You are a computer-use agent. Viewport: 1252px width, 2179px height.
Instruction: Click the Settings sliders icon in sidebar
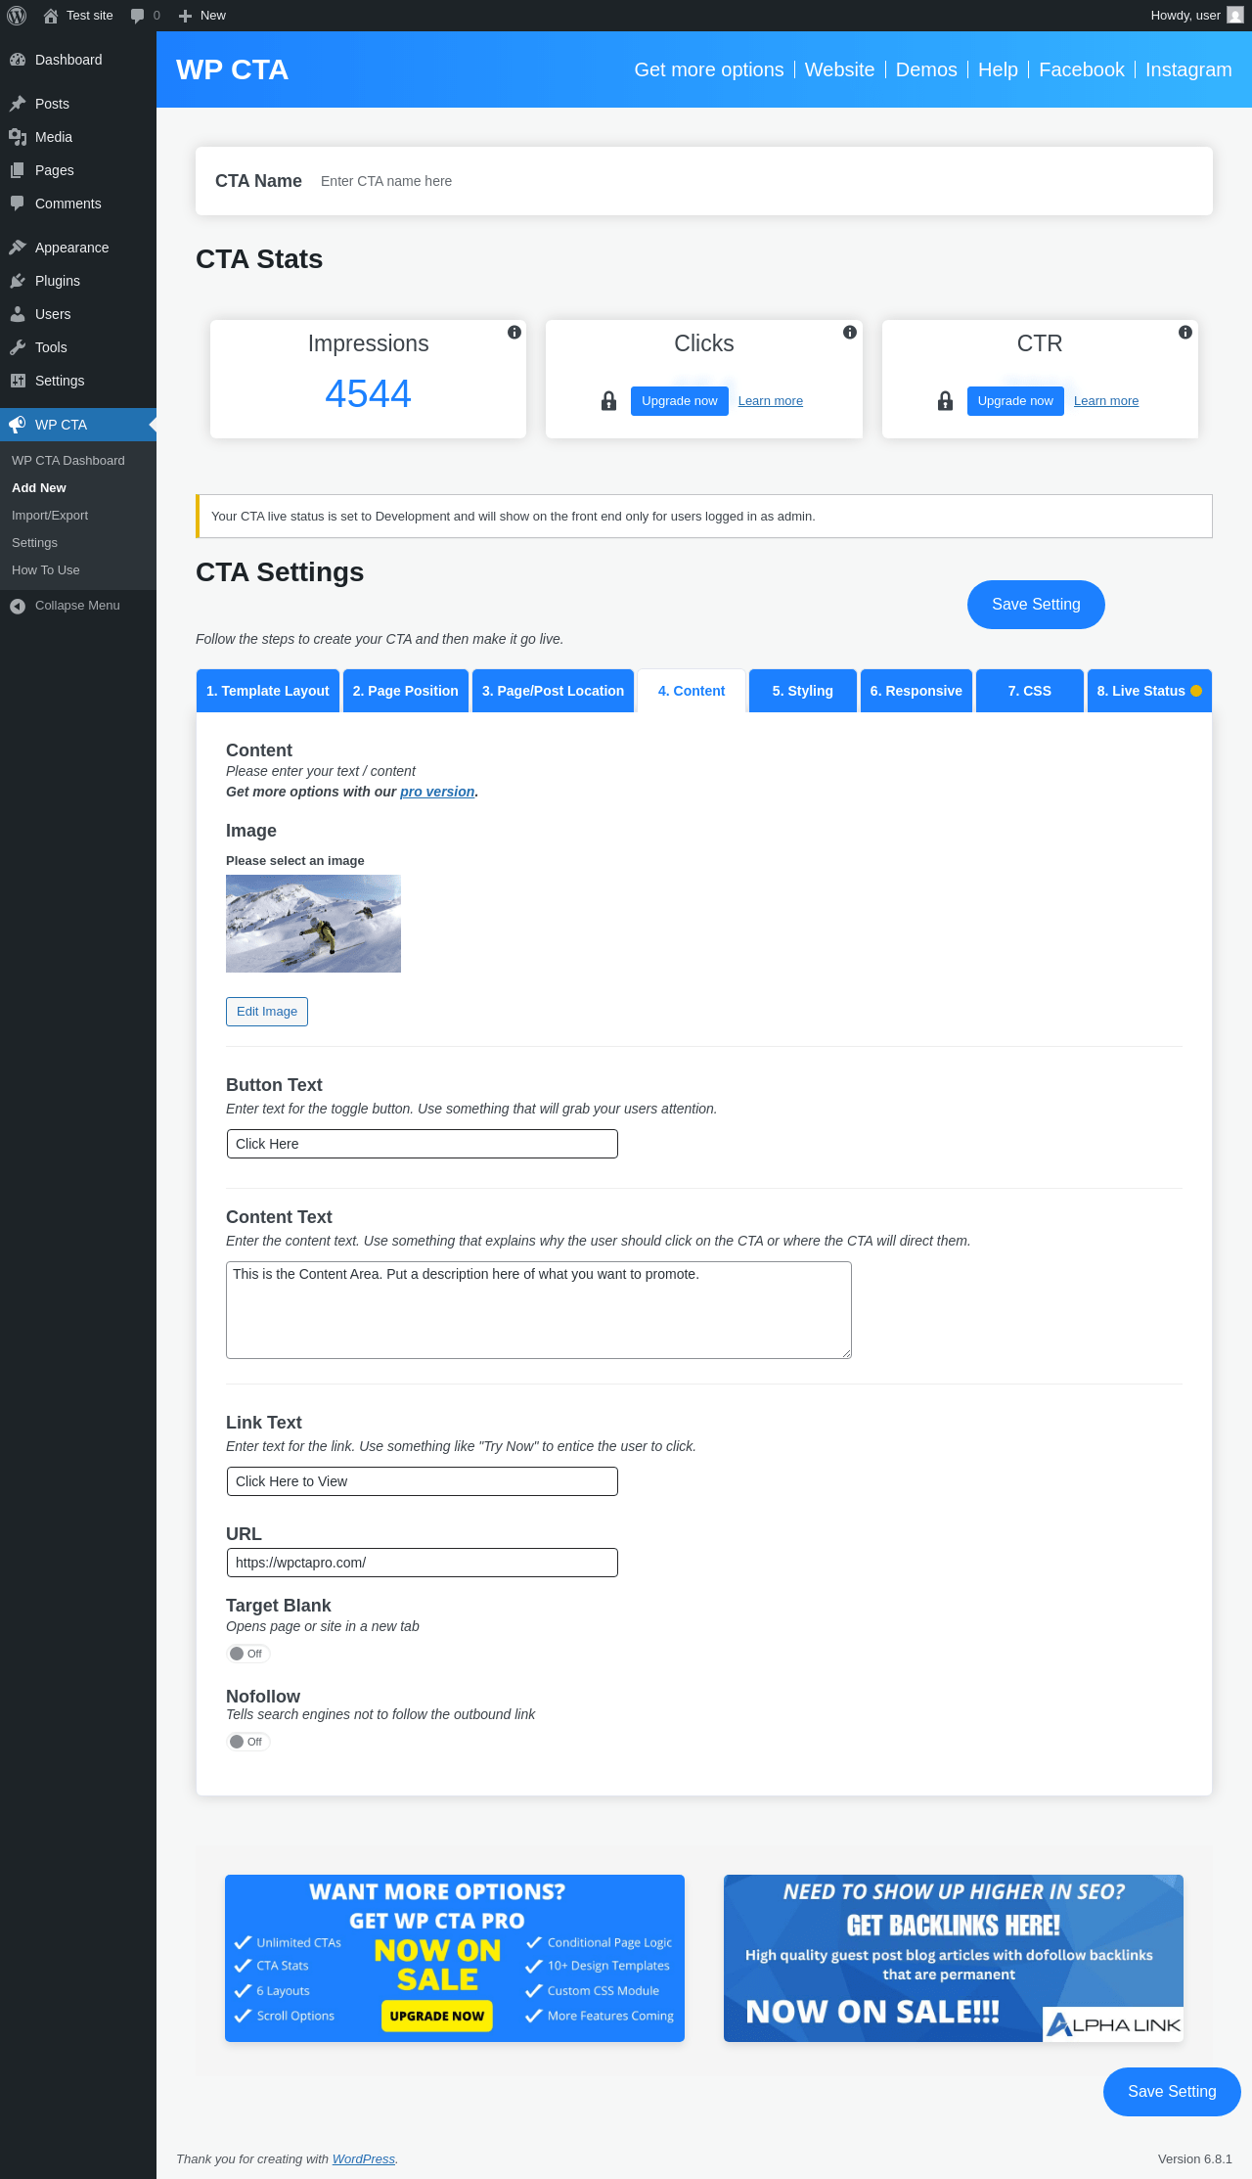18,381
